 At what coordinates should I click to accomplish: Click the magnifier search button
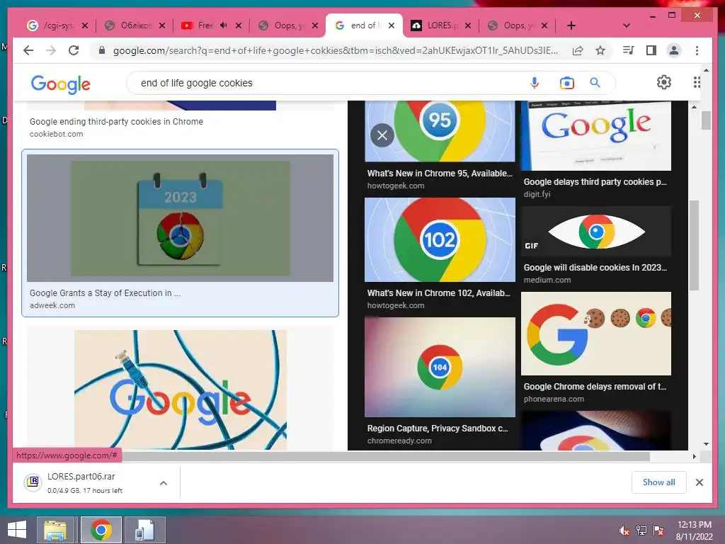[595, 83]
